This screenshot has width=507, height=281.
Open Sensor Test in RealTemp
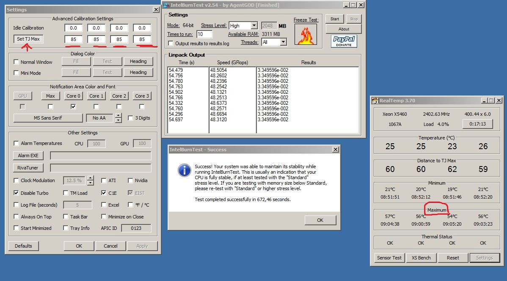pyautogui.click(x=389, y=258)
